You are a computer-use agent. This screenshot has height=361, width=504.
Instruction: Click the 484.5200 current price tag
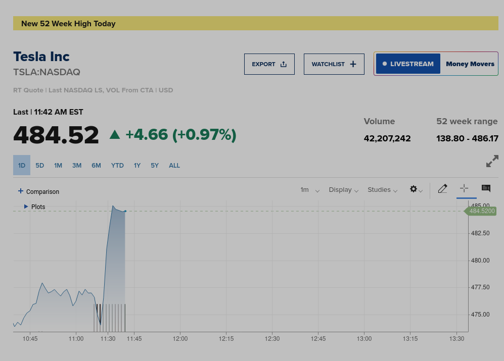(481, 211)
